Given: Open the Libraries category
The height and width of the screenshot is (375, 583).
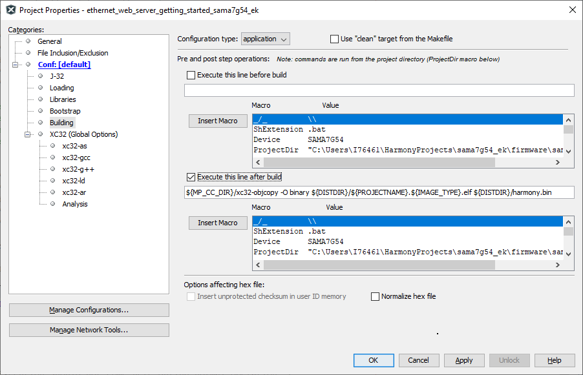Looking at the screenshot, I should [x=63, y=99].
